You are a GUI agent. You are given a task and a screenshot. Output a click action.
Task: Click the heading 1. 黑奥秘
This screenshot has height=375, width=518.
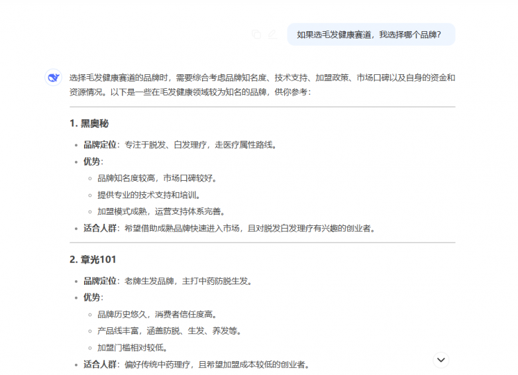click(x=89, y=124)
